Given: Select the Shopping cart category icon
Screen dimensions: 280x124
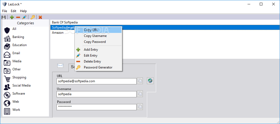Looking at the screenshot, I should coord(7,79).
